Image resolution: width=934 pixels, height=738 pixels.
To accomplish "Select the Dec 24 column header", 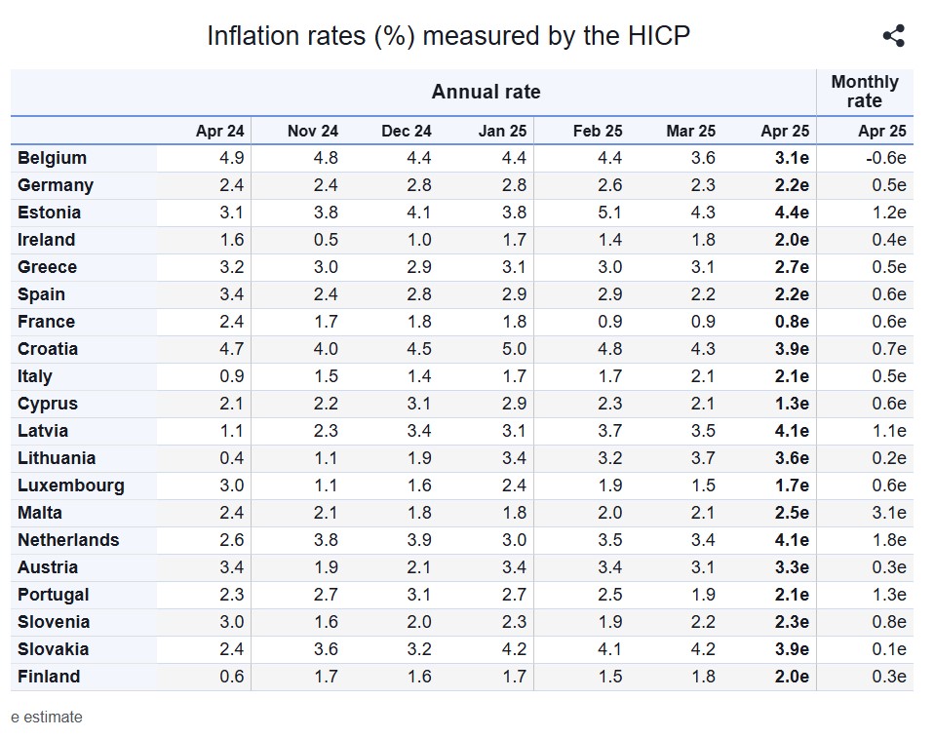I will point(407,131).
